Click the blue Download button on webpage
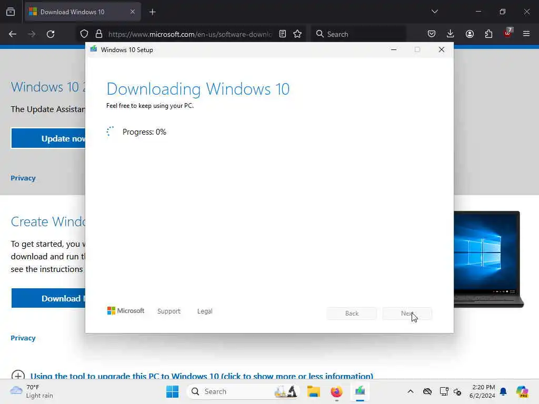 coord(48,298)
